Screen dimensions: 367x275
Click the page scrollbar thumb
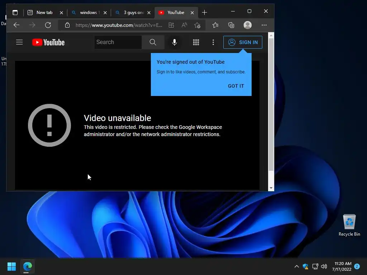pyautogui.click(x=271, y=105)
